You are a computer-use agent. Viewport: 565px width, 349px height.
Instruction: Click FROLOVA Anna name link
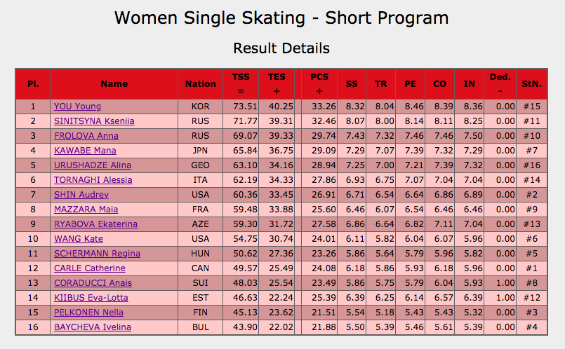86,136
